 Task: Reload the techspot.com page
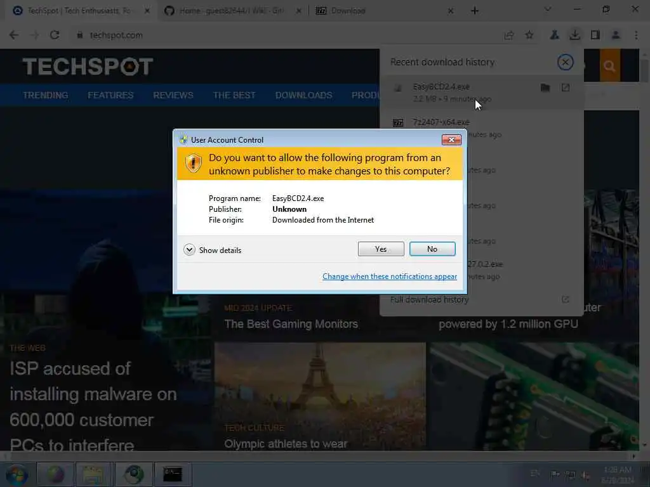pos(55,36)
